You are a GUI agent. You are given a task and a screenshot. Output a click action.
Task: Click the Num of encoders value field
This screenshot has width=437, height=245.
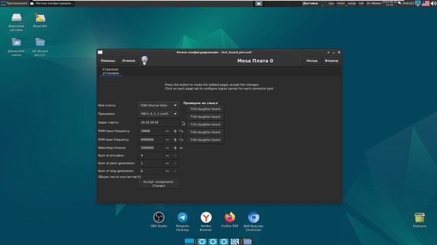150,156
